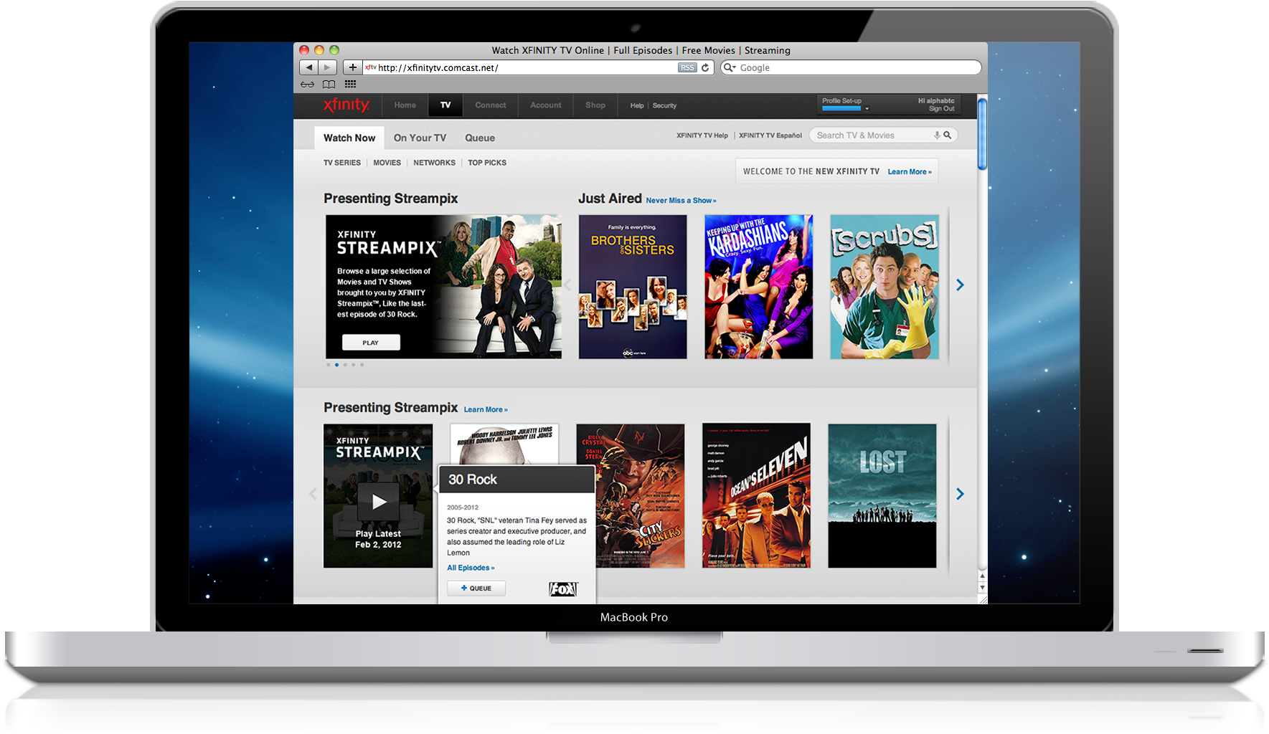Click the page vertical scrollbar thumb
Image resolution: width=1269 pixels, height=734 pixels.
click(x=982, y=134)
